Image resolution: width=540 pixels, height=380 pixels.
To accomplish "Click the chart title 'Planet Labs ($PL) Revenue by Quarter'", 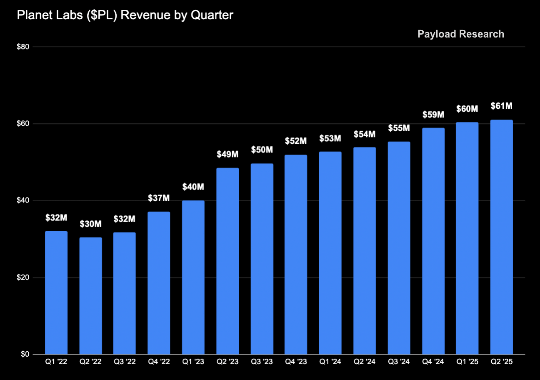I will point(125,15).
